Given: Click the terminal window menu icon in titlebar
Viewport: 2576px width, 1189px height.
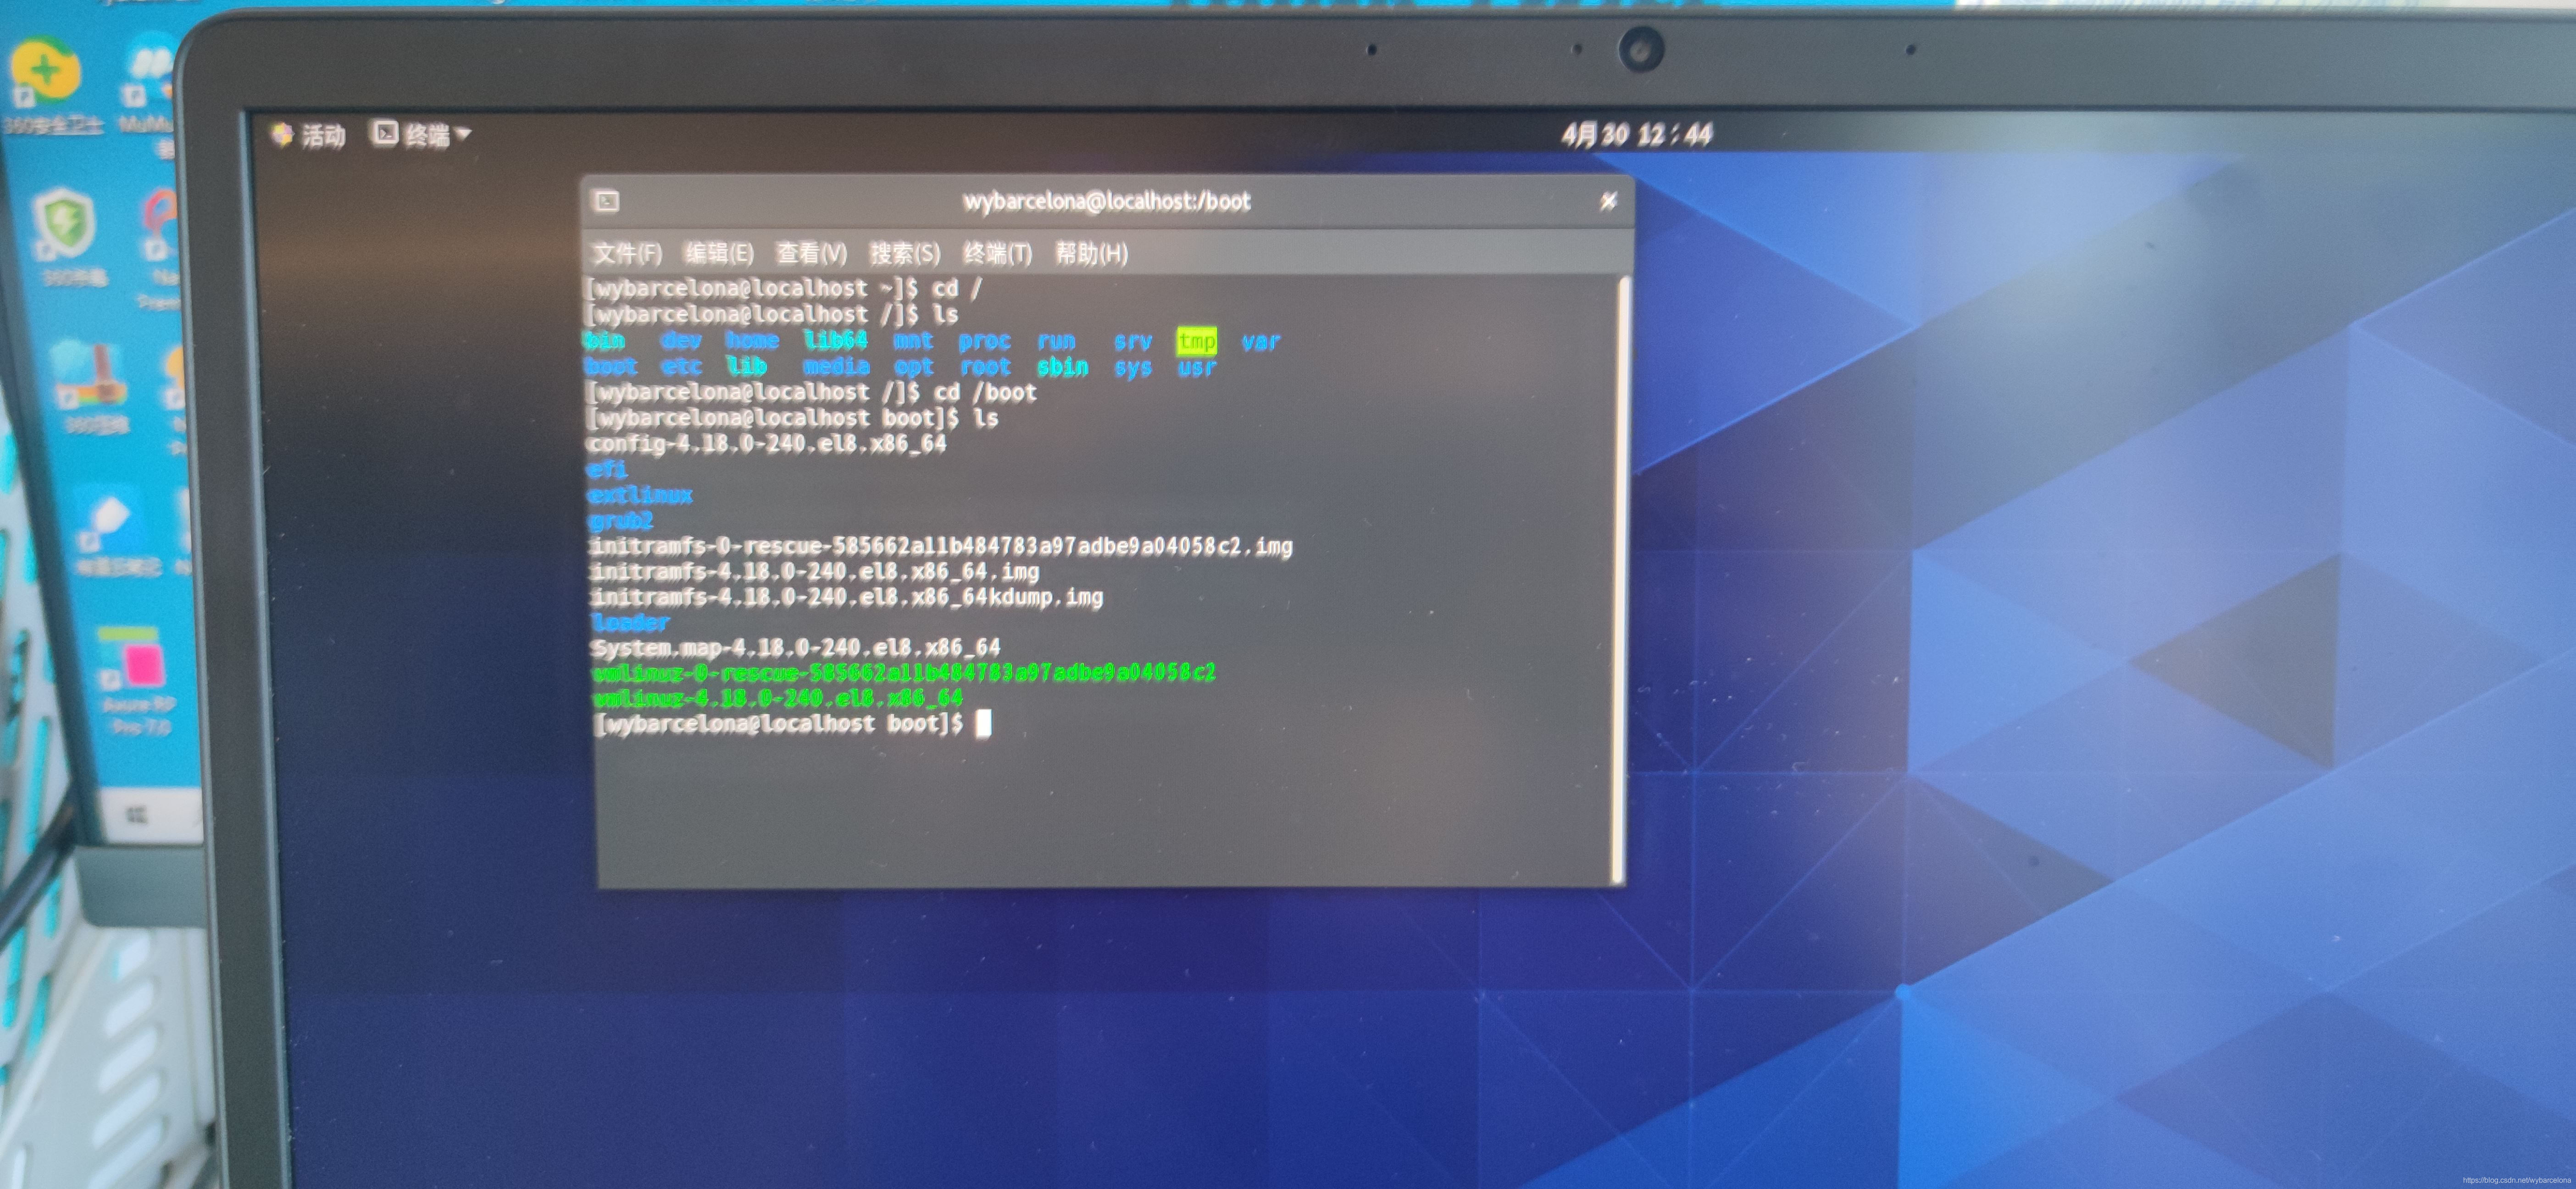Looking at the screenshot, I should (x=607, y=201).
